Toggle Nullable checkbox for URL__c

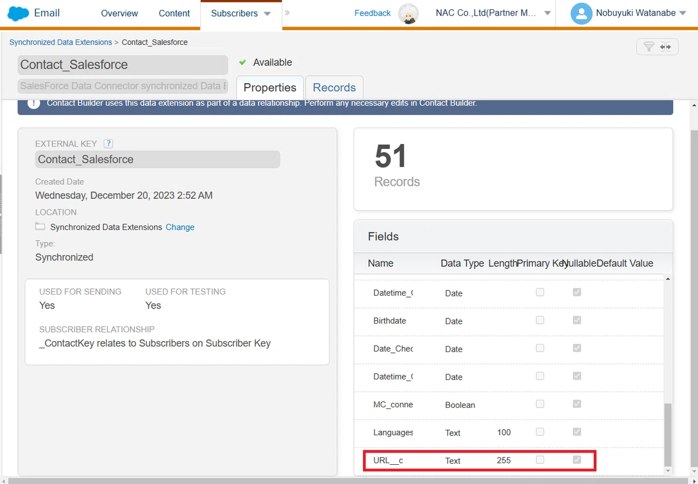coord(576,460)
